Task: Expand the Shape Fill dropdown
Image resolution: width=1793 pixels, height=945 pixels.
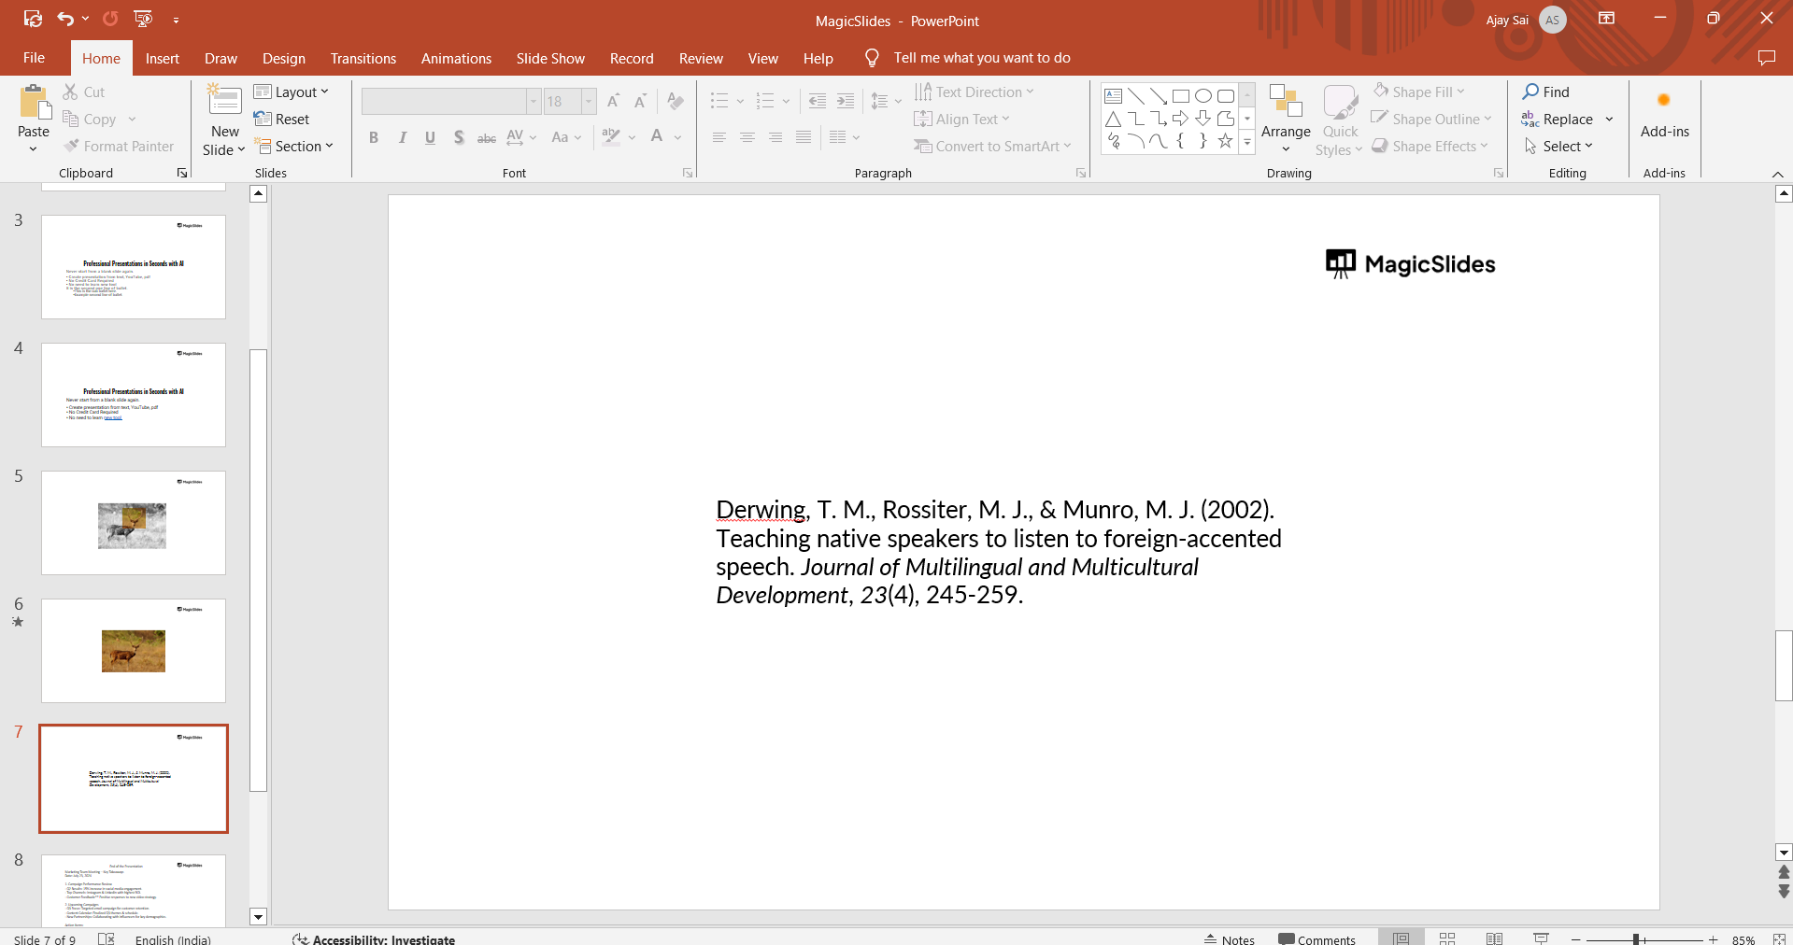Action: pyautogui.click(x=1460, y=92)
